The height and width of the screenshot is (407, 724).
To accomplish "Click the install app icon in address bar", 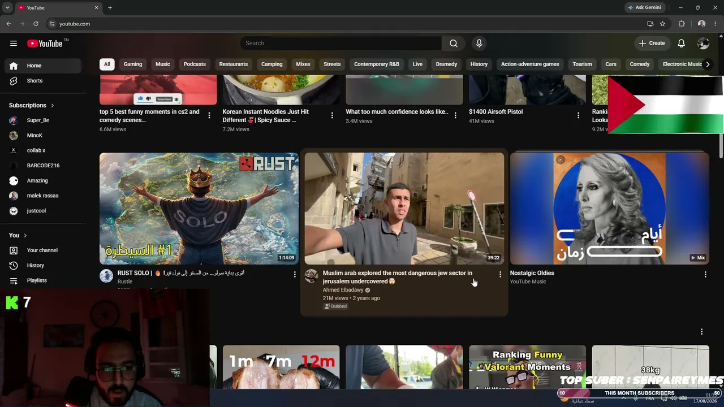I will [x=650, y=24].
